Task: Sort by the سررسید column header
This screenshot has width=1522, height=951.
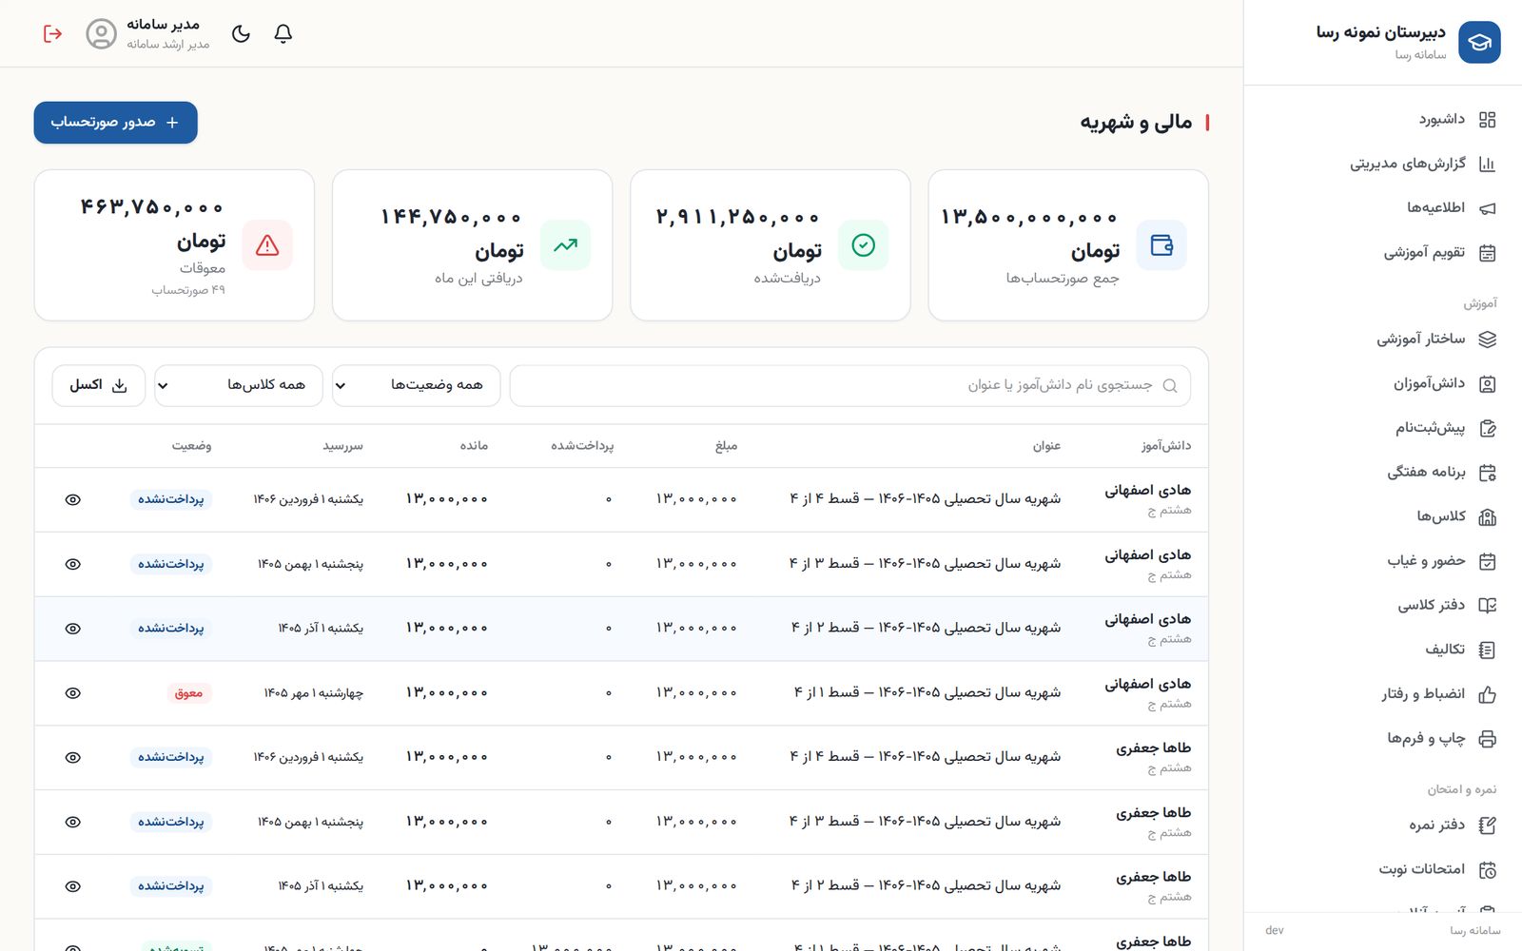Action: click(342, 446)
